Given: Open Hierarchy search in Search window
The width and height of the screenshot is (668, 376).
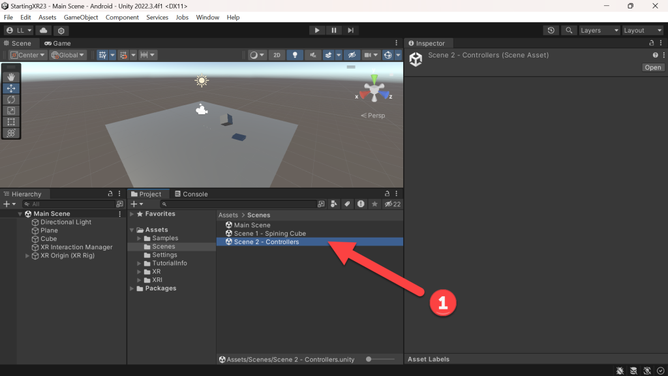Looking at the screenshot, I should tap(120, 204).
